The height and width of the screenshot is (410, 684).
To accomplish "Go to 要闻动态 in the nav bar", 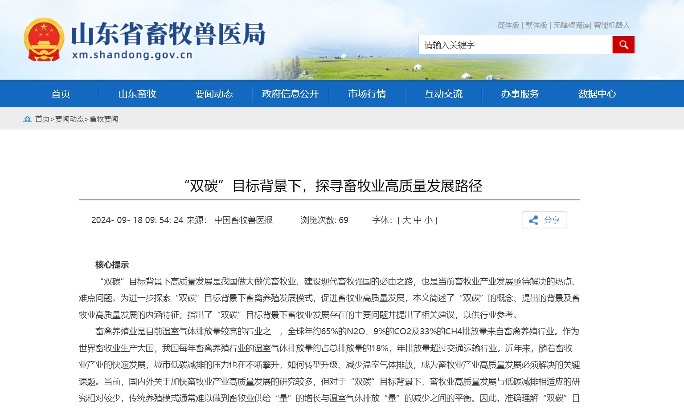I will coord(214,94).
